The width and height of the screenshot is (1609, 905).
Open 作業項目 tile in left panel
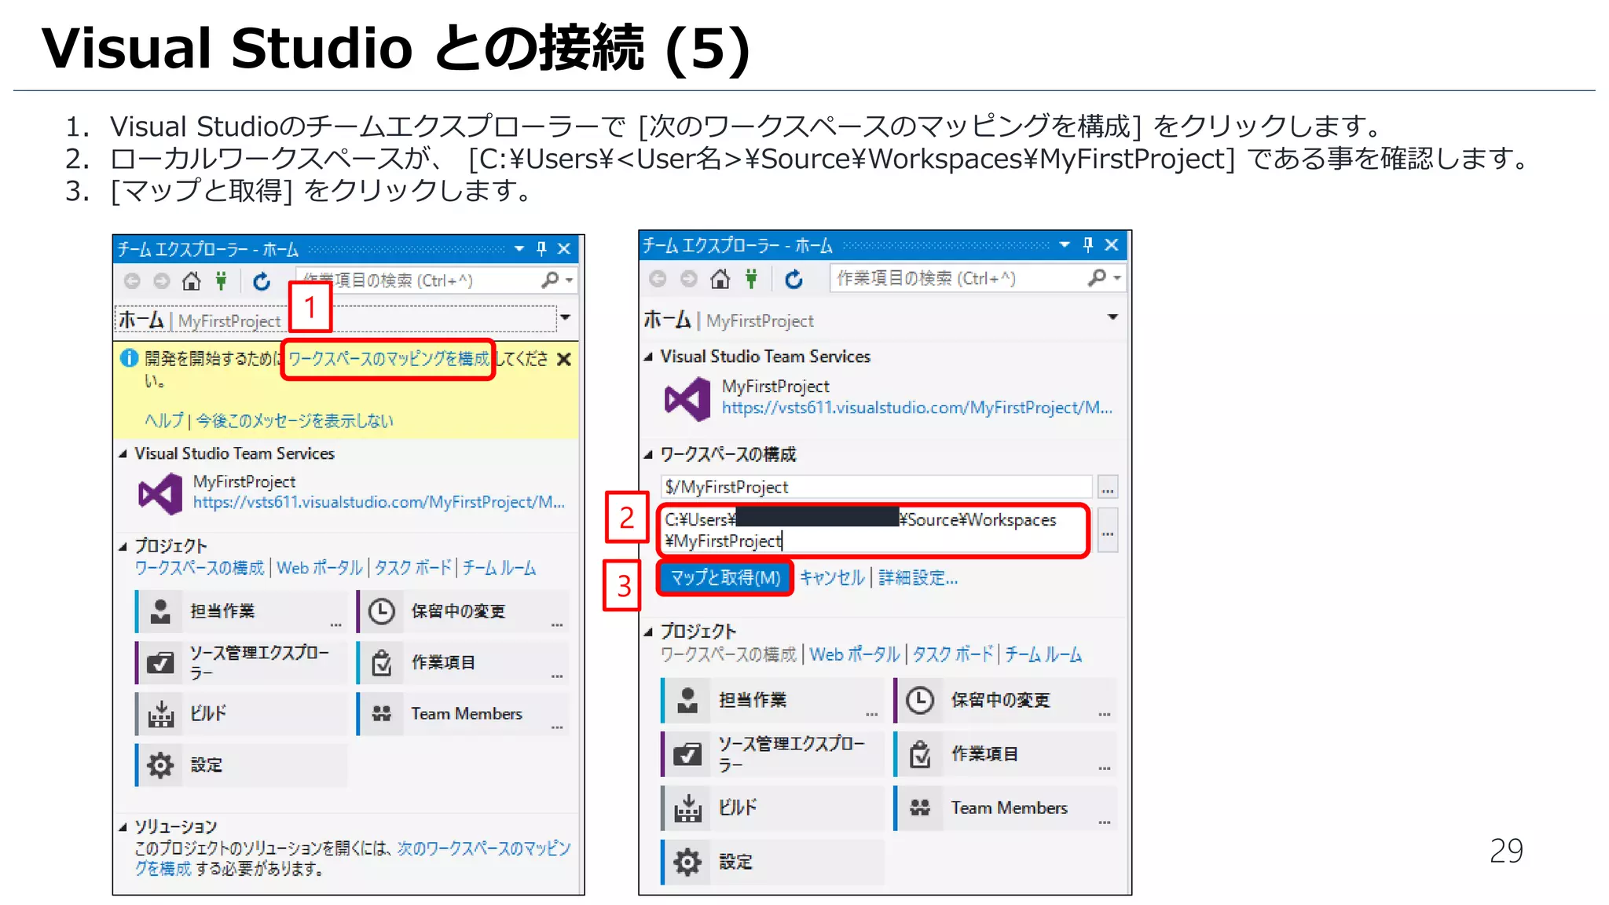pyautogui.click(x=462, y=662)
